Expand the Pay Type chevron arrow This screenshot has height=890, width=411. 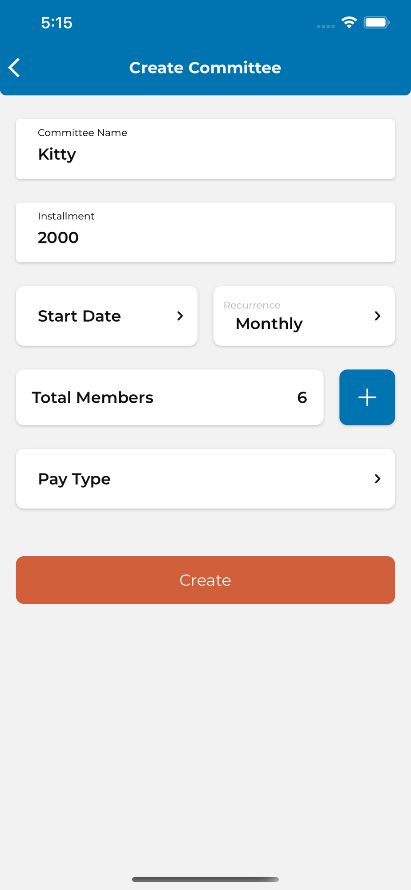click(377, 479)
